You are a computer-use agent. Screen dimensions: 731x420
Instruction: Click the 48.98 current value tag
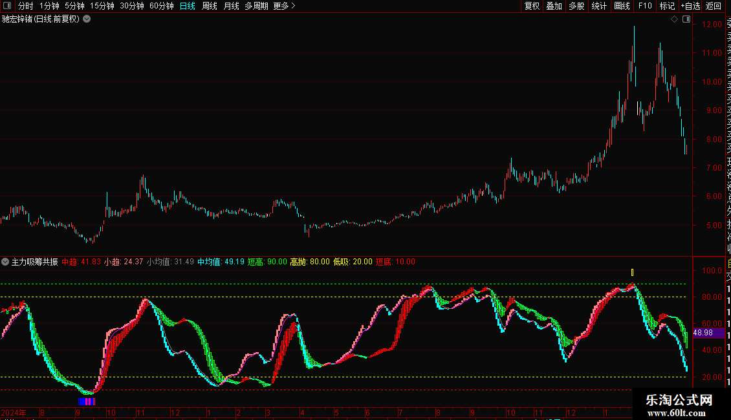[x=708, y=333]
